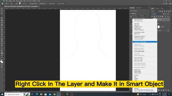Delete layer using trash icon
The height and width of the screenshot is (96, 172).
tap(169, 90)
